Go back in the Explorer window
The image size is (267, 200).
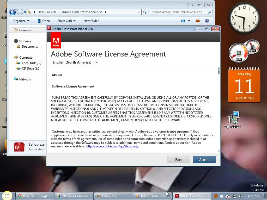[13, 12]
